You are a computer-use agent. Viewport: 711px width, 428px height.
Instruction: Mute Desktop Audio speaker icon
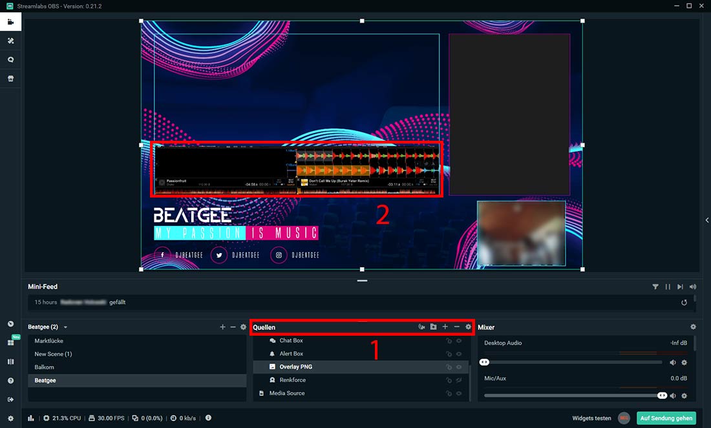[673, 362]
